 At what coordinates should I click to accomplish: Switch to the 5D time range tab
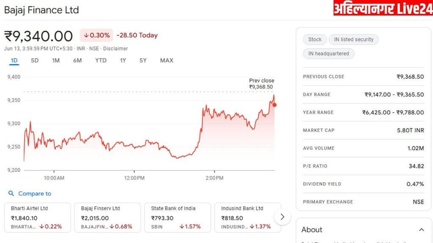click(35, 60)
